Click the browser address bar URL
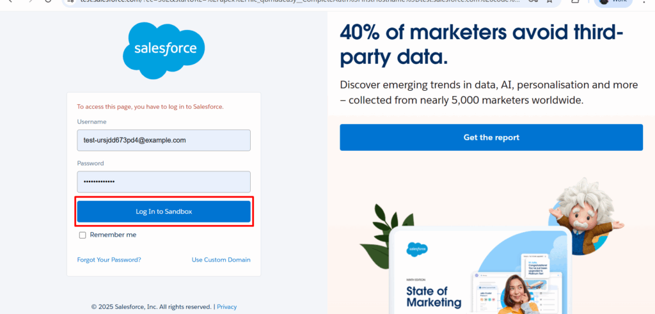 307,2
